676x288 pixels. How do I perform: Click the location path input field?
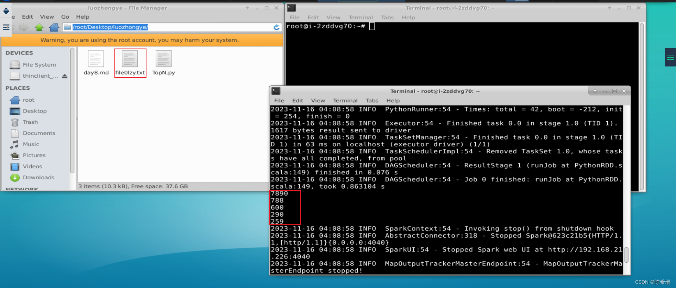172,27
